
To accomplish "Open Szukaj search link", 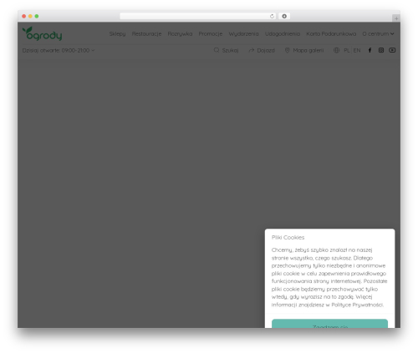I will [x=230, y=50].
